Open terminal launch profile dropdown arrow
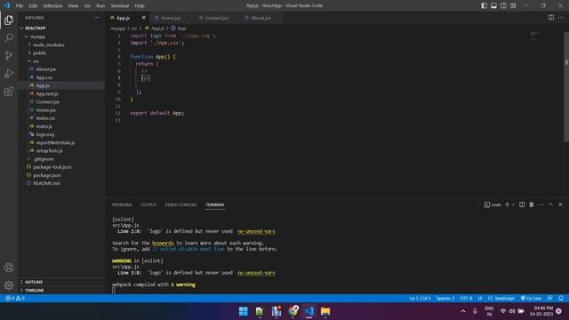Image resolution: width=569 pixels, height=320 pixels. pyautogui.click(x=514, y=204)
